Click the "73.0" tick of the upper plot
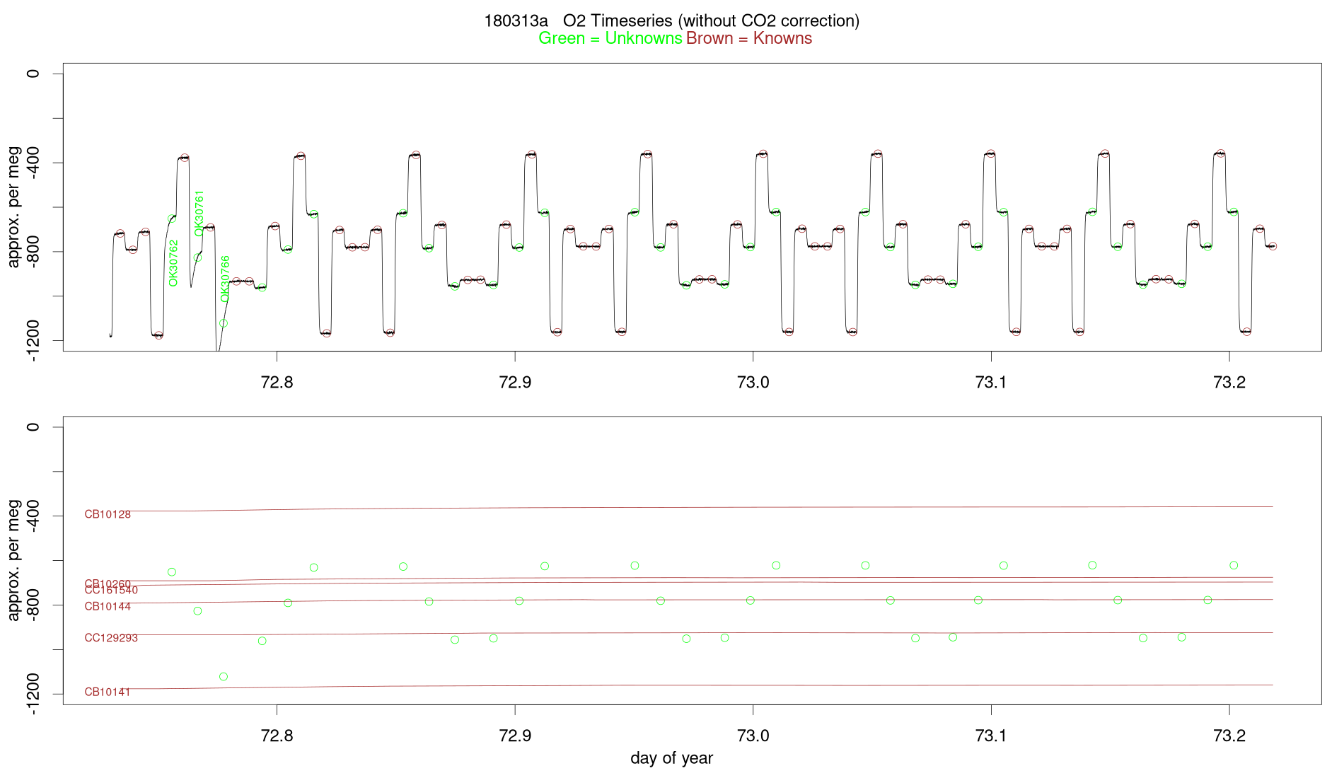The height and width of the screenshot is (778, 1344). click(753, 382)
